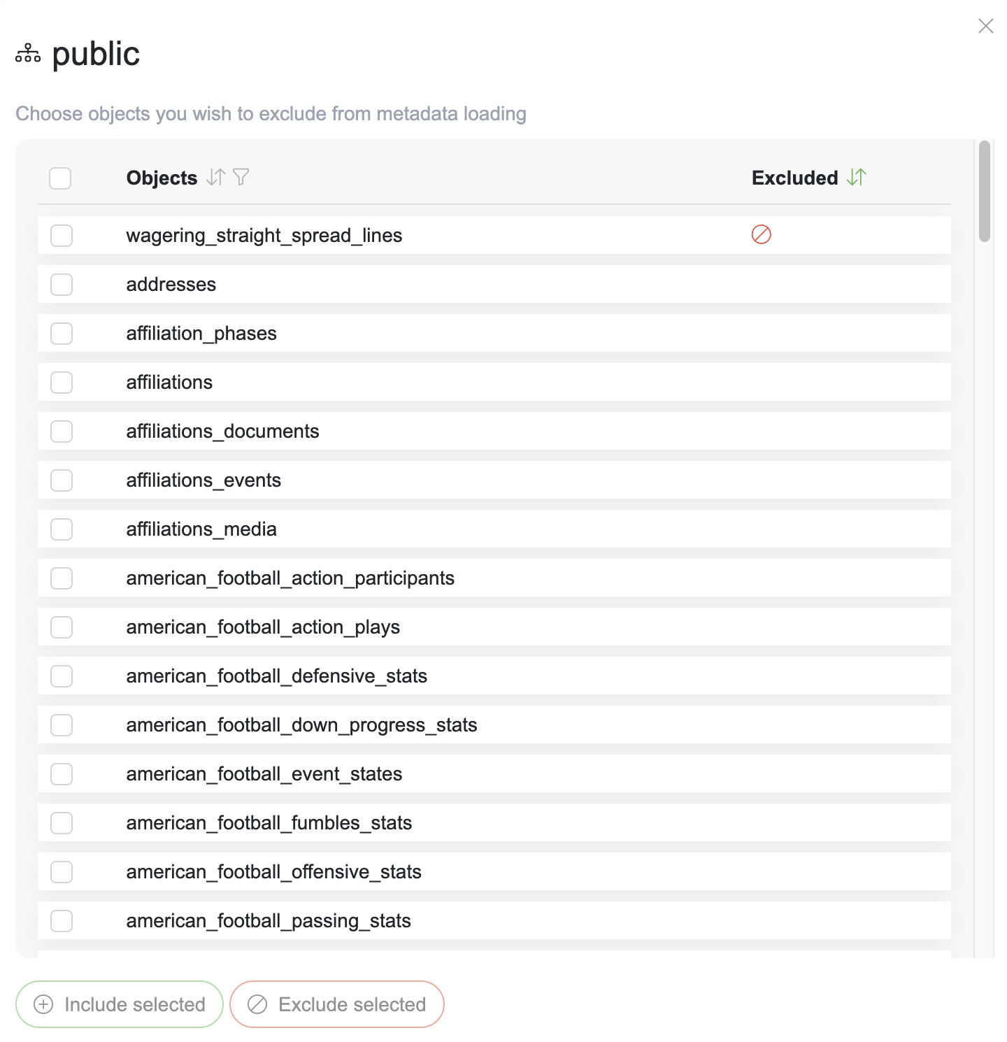Tick the wagering_straight_spread_lines checkbox
The height and width of the screenshot is (1042, 1007).
click(x=62, y=236)
